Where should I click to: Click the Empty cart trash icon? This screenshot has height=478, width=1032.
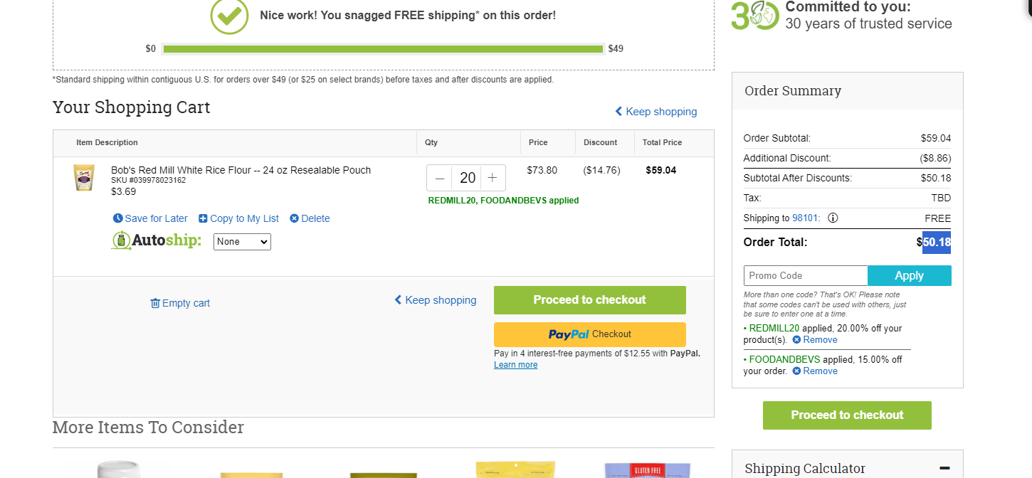point(155,303)
